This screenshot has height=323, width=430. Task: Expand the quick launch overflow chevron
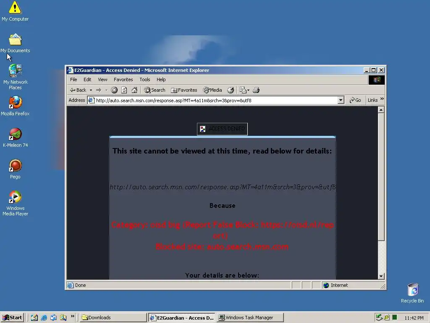pos(72,316)
